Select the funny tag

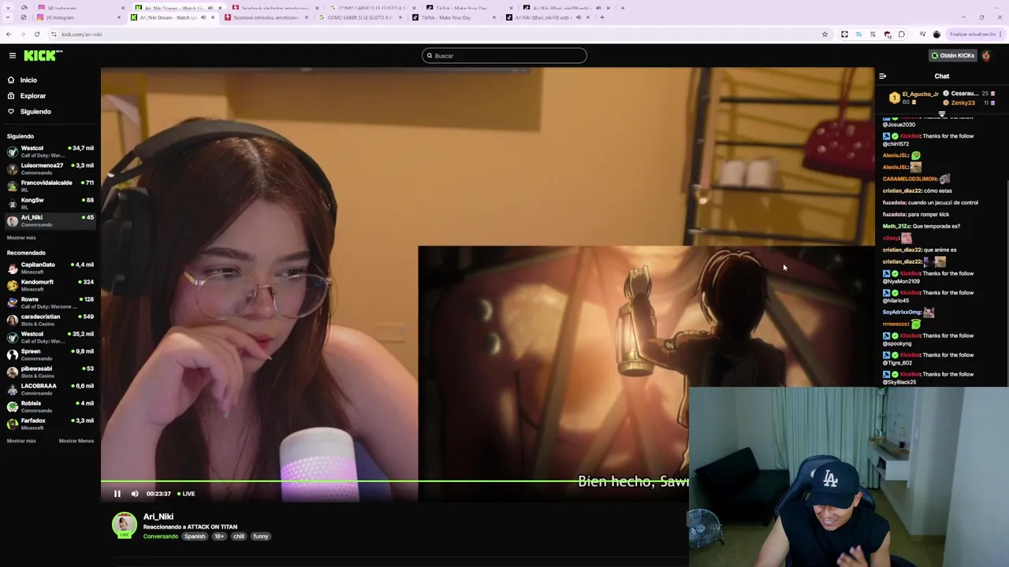(x=261, y=536)
